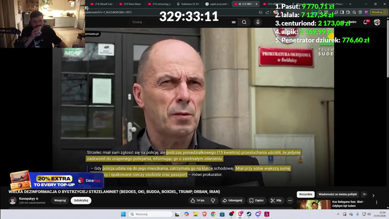Open Microsoft Store from the taskbar
The image size is (389, 219).
pyautogui.click(x=222, y=214)
